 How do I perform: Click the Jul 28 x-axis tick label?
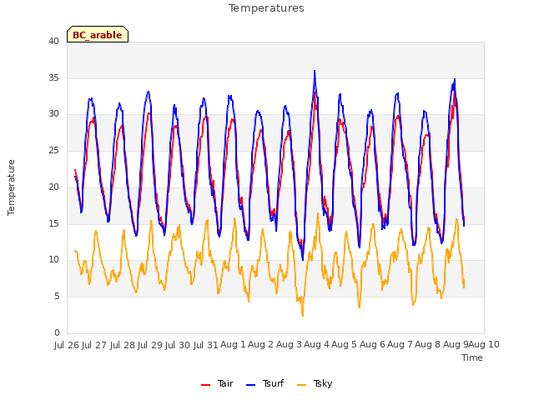(123, 345)
